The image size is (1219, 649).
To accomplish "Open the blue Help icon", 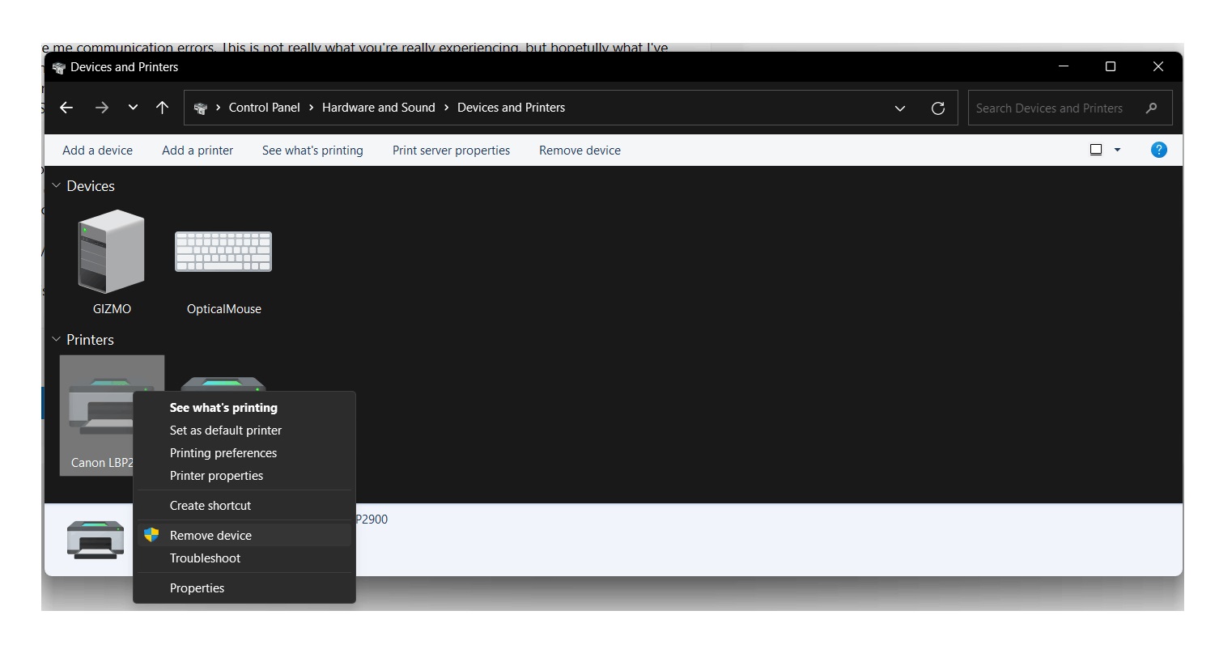I will (1159, 150).
